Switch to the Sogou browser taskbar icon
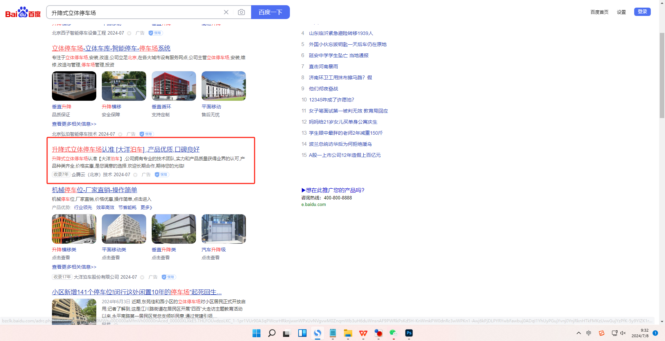This screenshot has height=341, width=665. click(317, 333)
